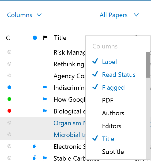The height and width of the screenshot is (167, 151).
Task: Click the flag on Stable Carb row
Action: pyautogui.click(x=45, y=158)
